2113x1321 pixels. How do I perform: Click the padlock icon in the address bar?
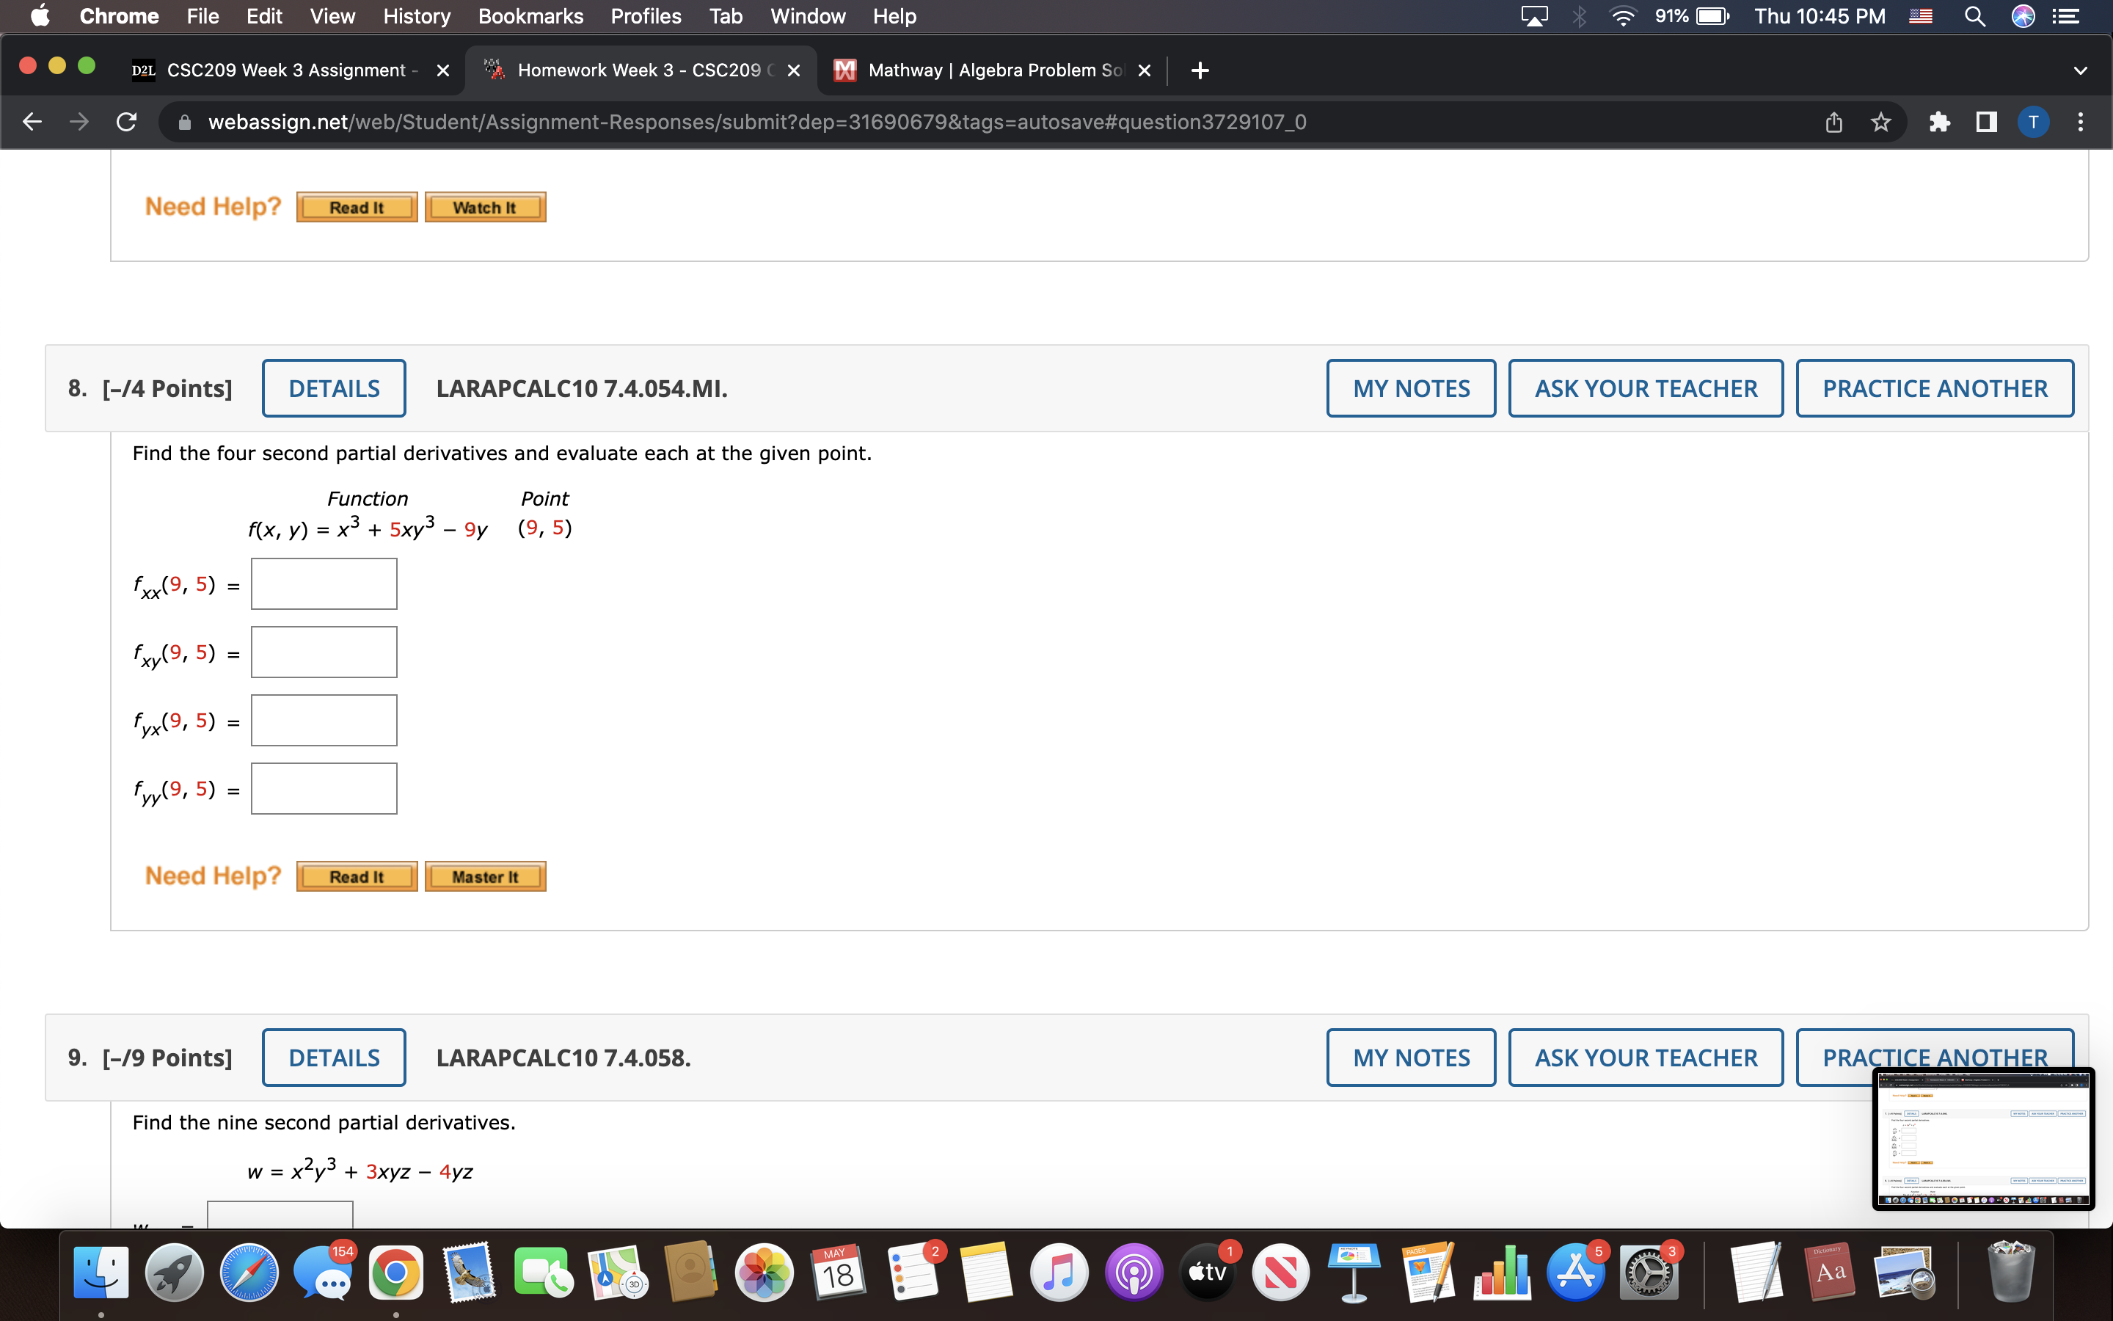[184, 121]
